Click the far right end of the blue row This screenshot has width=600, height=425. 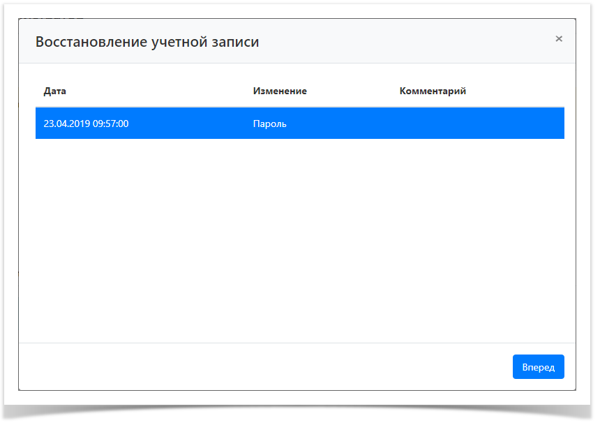(555, 124)
